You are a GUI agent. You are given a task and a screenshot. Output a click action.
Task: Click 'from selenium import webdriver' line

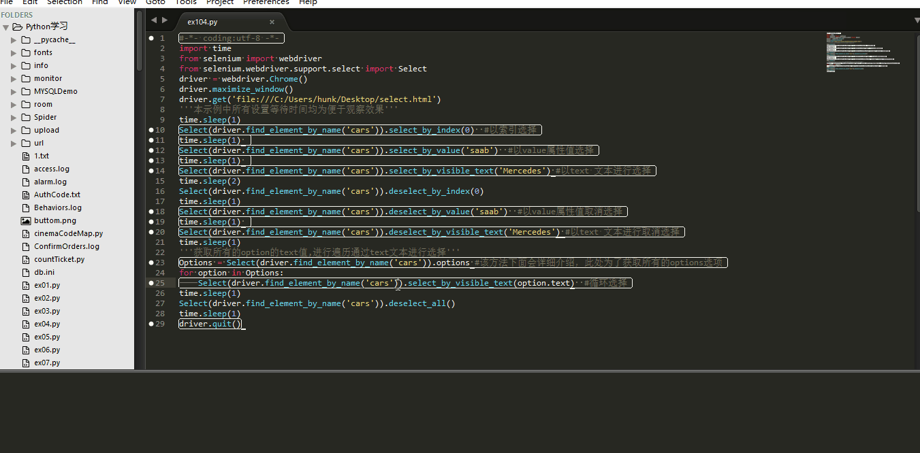coord(251,58)
